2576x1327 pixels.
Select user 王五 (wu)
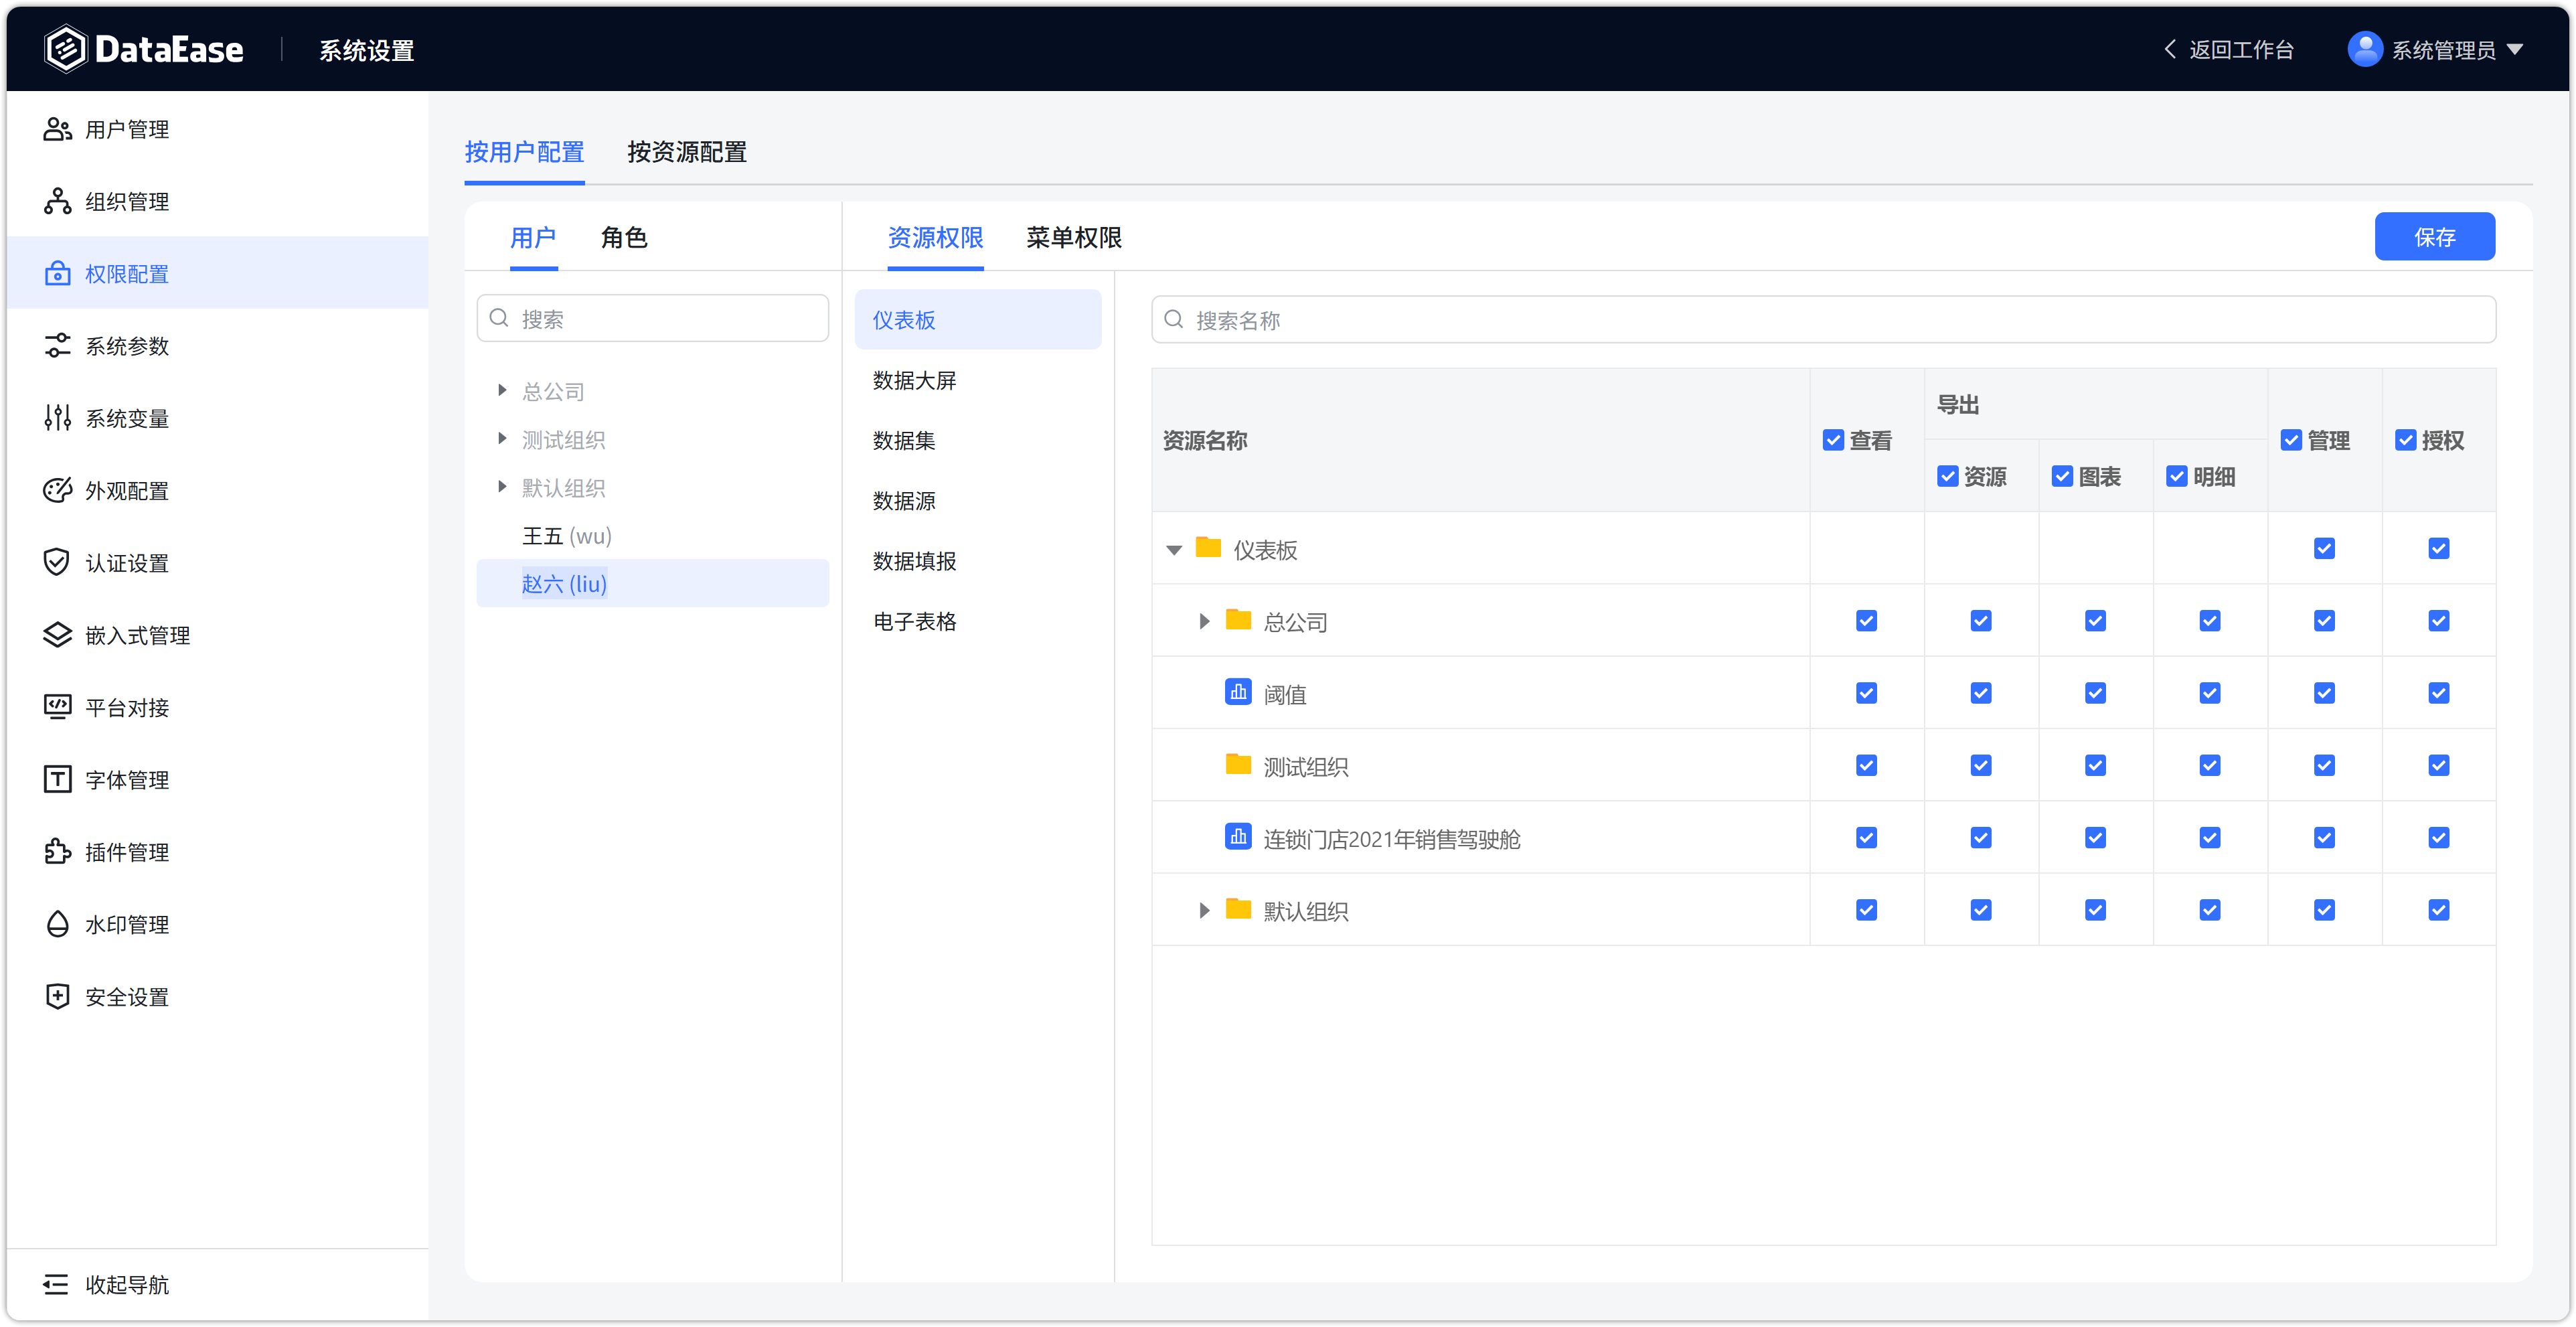pos(652,535)
